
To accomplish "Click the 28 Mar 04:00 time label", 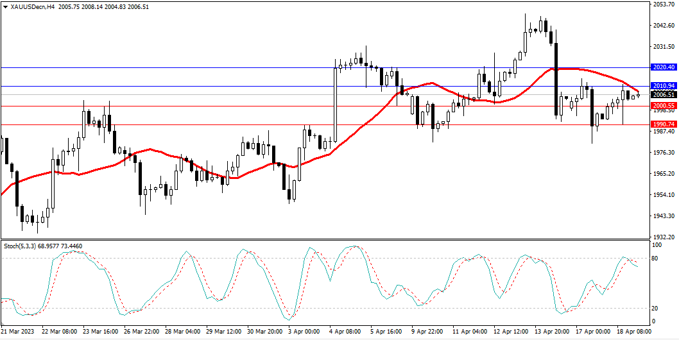I will [183, 331].
